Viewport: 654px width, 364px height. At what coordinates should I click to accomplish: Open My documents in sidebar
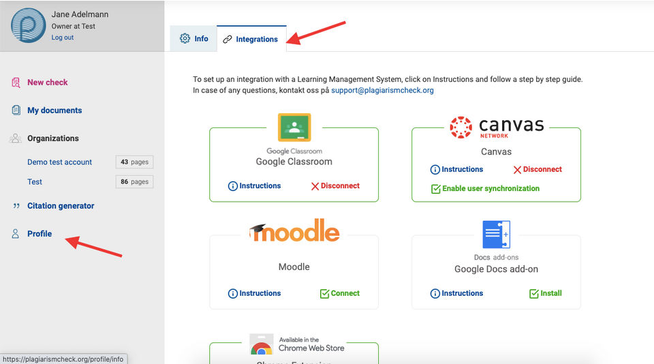pos(54,110)
